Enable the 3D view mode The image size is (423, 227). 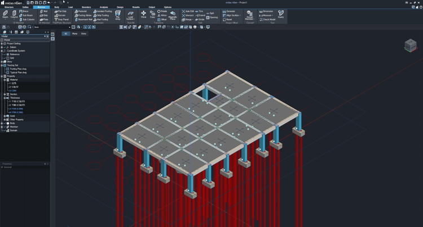65,34
